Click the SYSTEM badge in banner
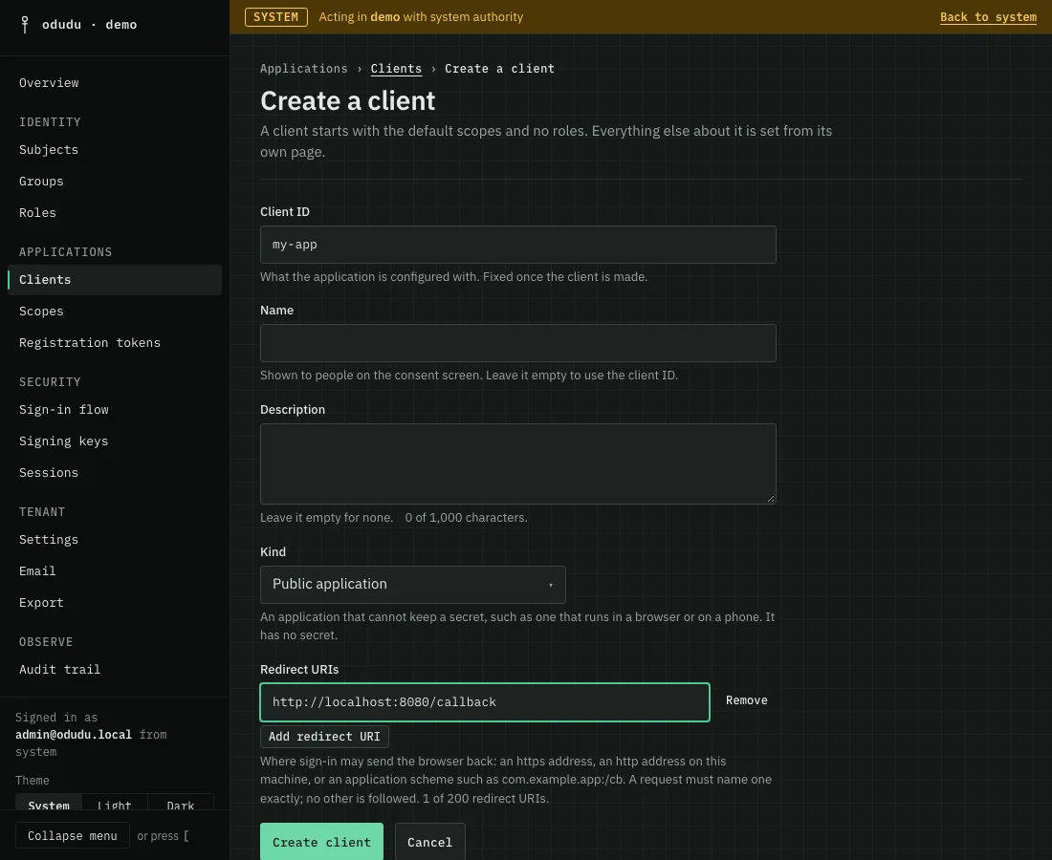This screenshot has height=860, width=1052. coord(275,17)
